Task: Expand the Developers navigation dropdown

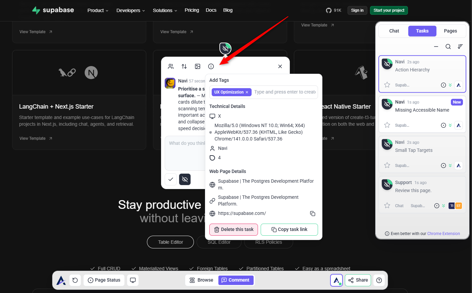Action: point(130,10)
